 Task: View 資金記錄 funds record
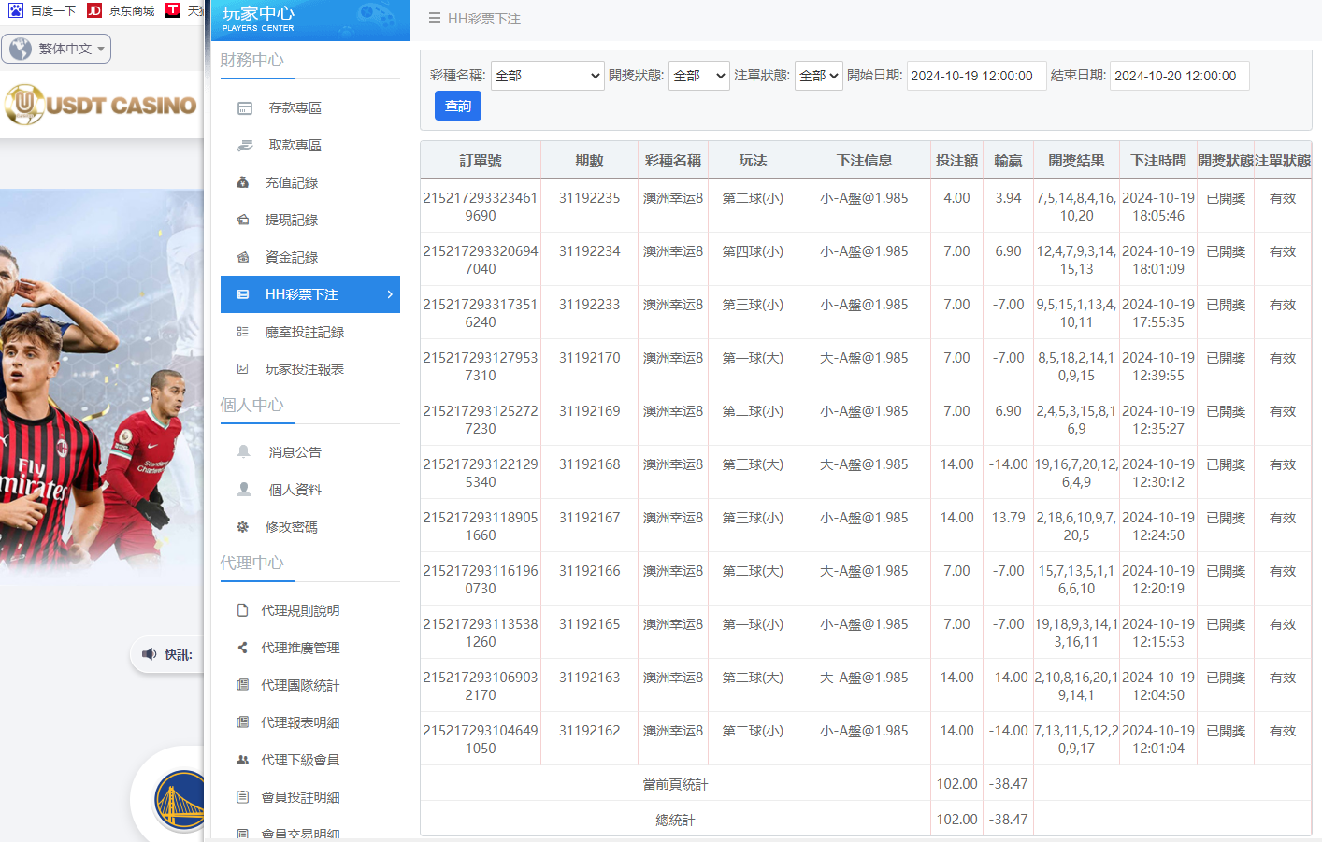tap(244, 257)
